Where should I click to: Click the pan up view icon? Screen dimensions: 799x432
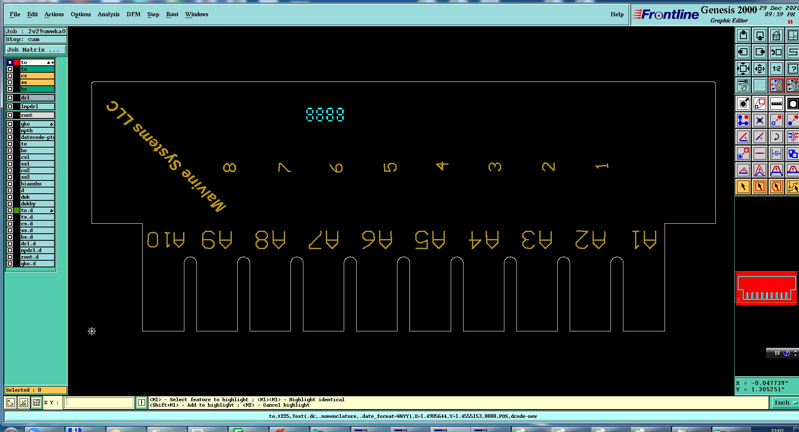pos(743,36)
